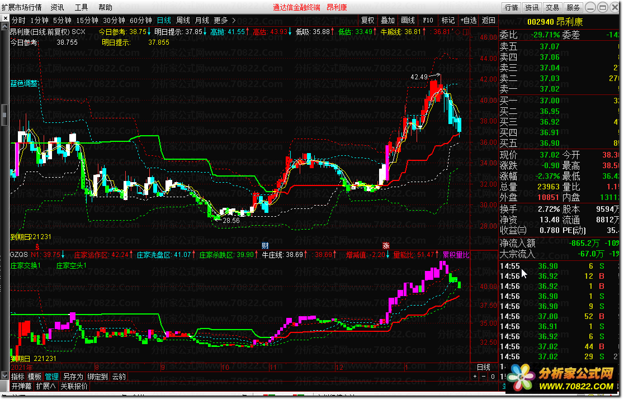The image size is (624, 400).
Task: Click the 行情 top-right button
Action: tap(512, 8)
